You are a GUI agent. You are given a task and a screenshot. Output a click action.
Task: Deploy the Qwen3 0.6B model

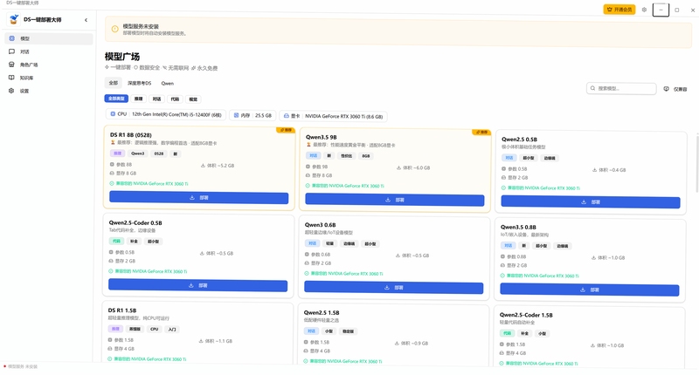coord(394,288)
